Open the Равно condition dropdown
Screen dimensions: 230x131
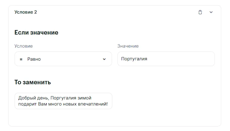tap(63, 59)
